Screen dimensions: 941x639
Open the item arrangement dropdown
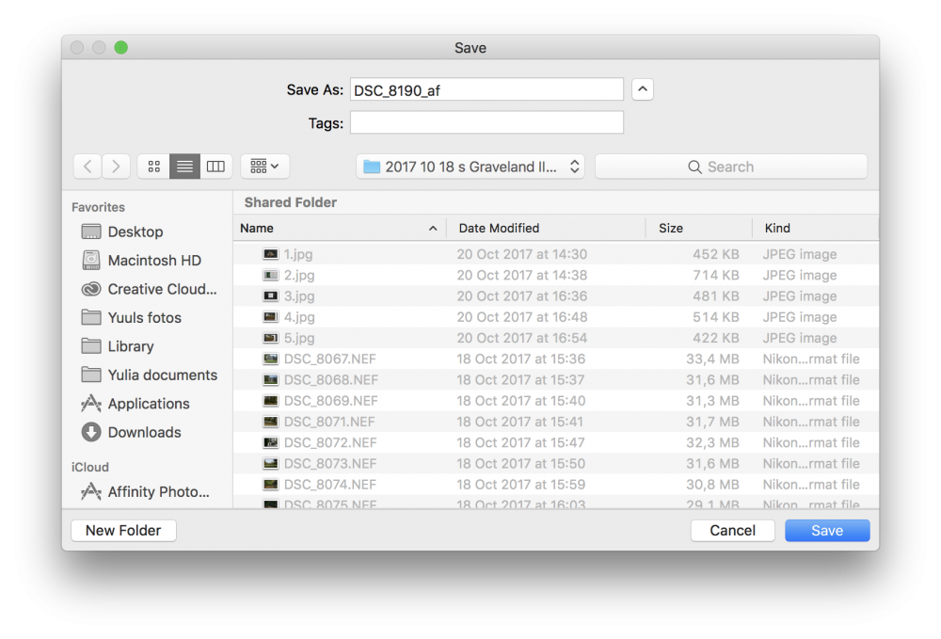(x=264, y=167)
